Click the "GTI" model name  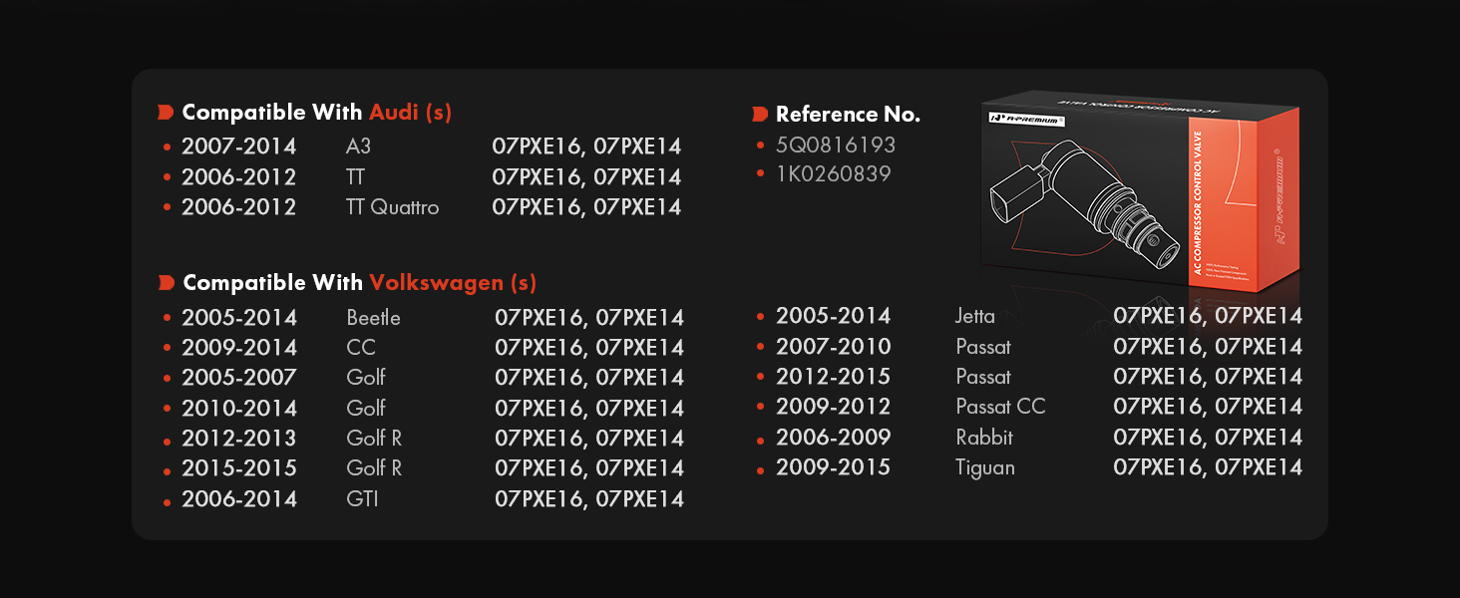click(x=362, y=499)
